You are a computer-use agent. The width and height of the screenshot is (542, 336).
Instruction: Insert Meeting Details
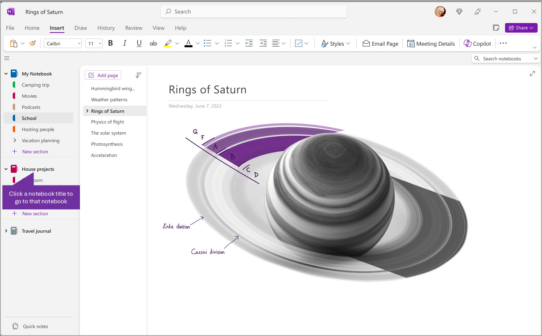(x=431, y=43)
